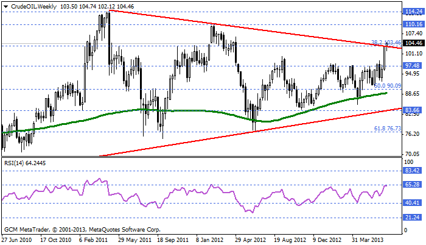Click the current price 104.46 marker
This screenshot has height=245, width=426.
click(413, 43)
